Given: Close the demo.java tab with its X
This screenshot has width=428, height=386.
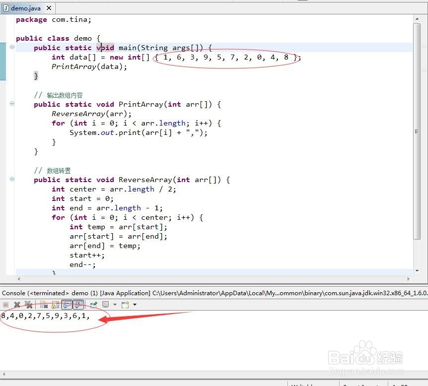Looking at the screenshot, I should pos(49,8).
